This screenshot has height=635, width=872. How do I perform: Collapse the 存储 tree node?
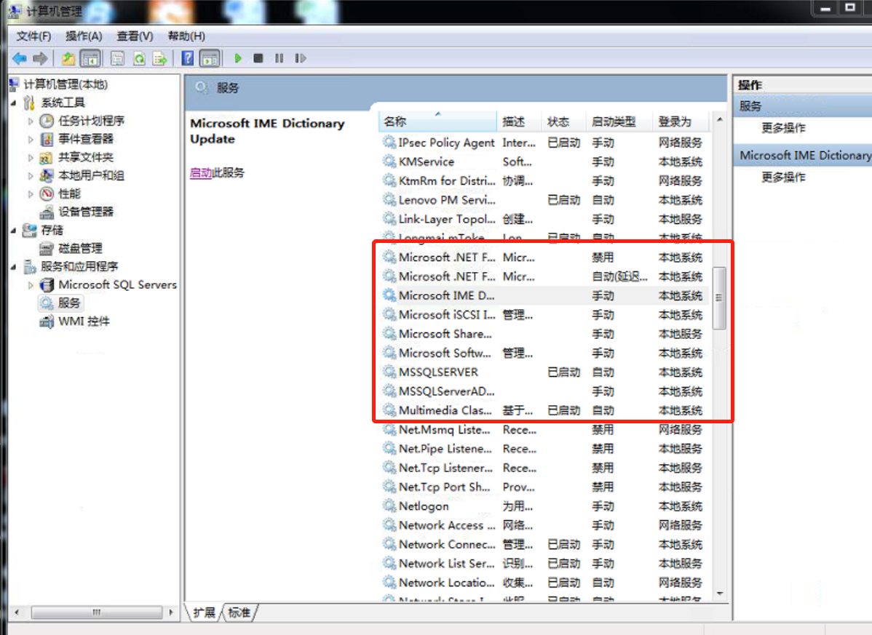(x=13, y=231)
